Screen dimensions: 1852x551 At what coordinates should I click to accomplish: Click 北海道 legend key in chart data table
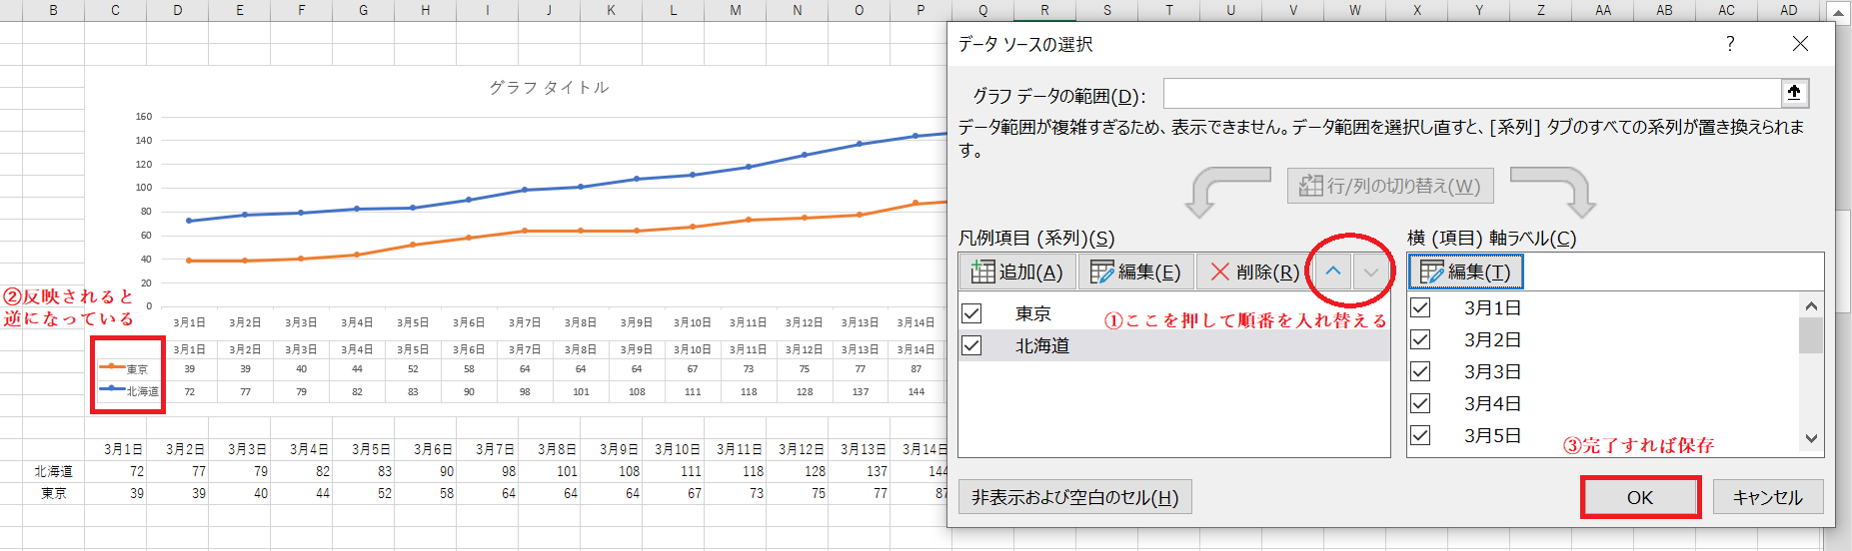click(x=128, y=390)
